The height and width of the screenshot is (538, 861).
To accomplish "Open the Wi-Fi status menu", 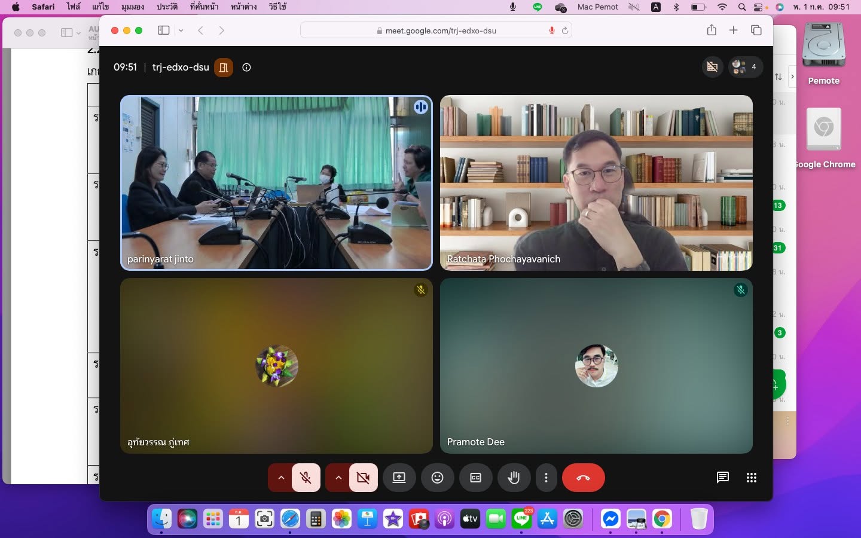I will click(x=722, y=7).
